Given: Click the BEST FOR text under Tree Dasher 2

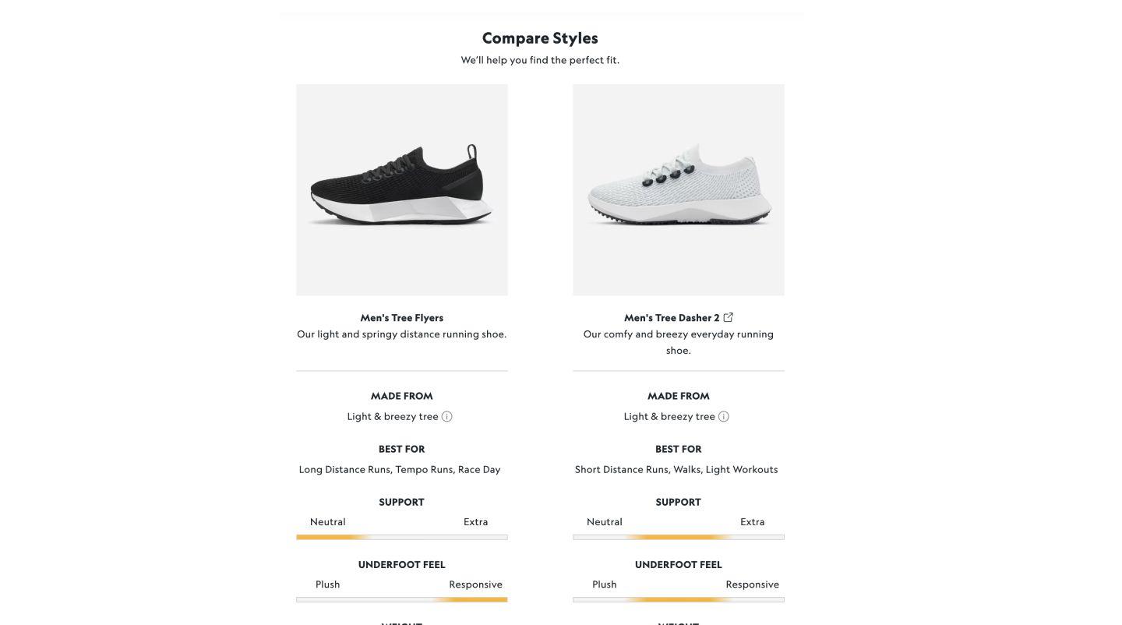Looking at the screenshot, I should point(678,448).
